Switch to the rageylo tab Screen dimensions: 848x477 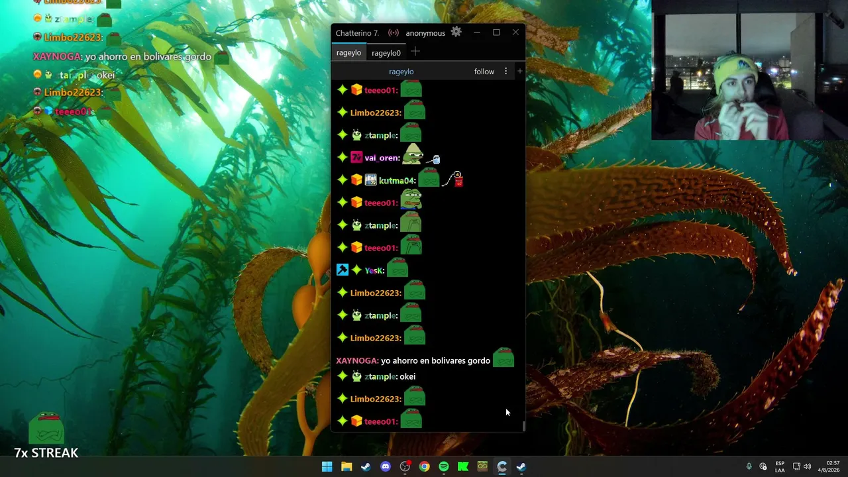pos(348,52)
